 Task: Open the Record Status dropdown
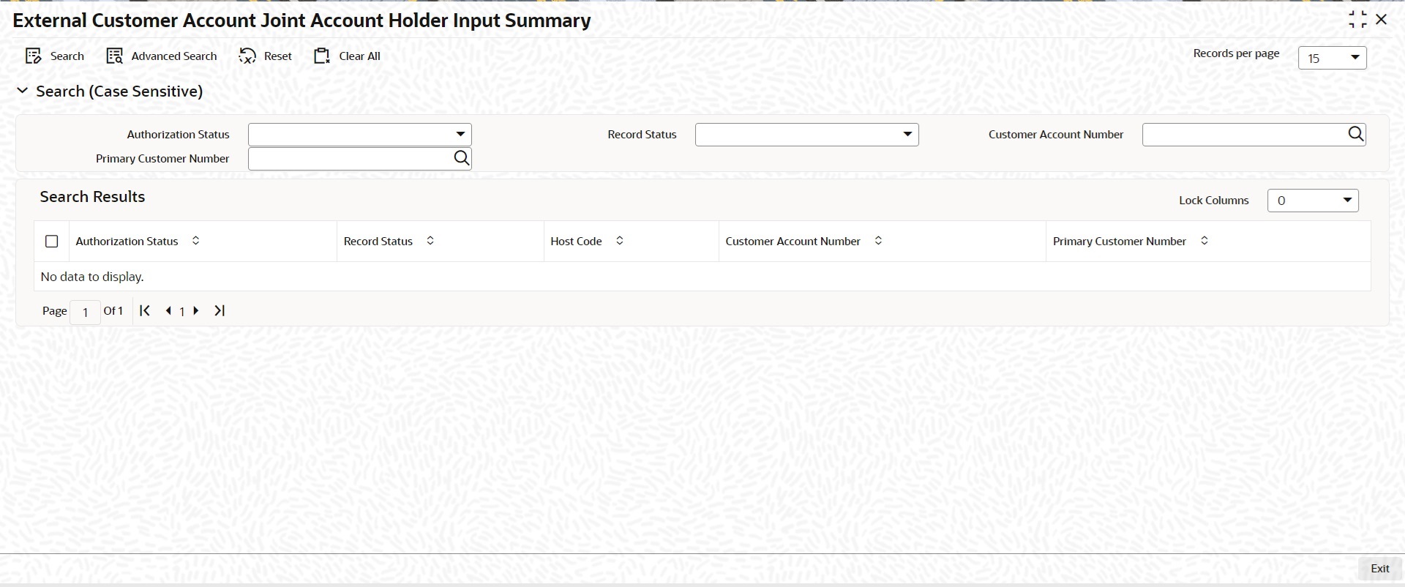click(x=806, y=135)
